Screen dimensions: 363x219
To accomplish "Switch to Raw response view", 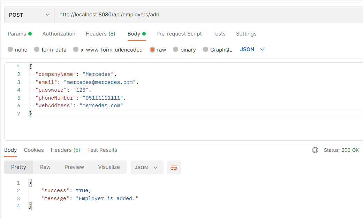I will pos(45,167).
